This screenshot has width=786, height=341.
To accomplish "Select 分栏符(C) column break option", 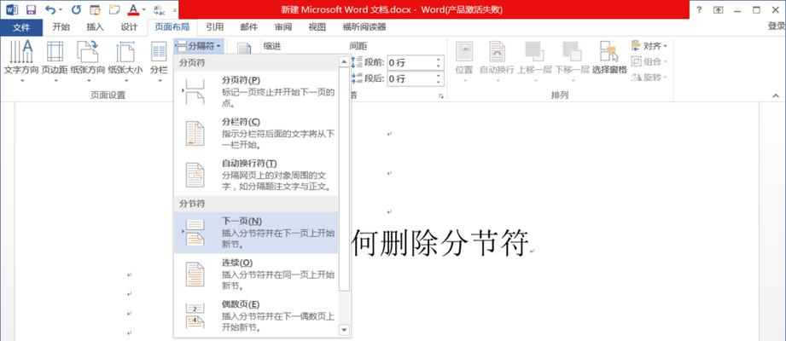I will [x=256, y=133].
